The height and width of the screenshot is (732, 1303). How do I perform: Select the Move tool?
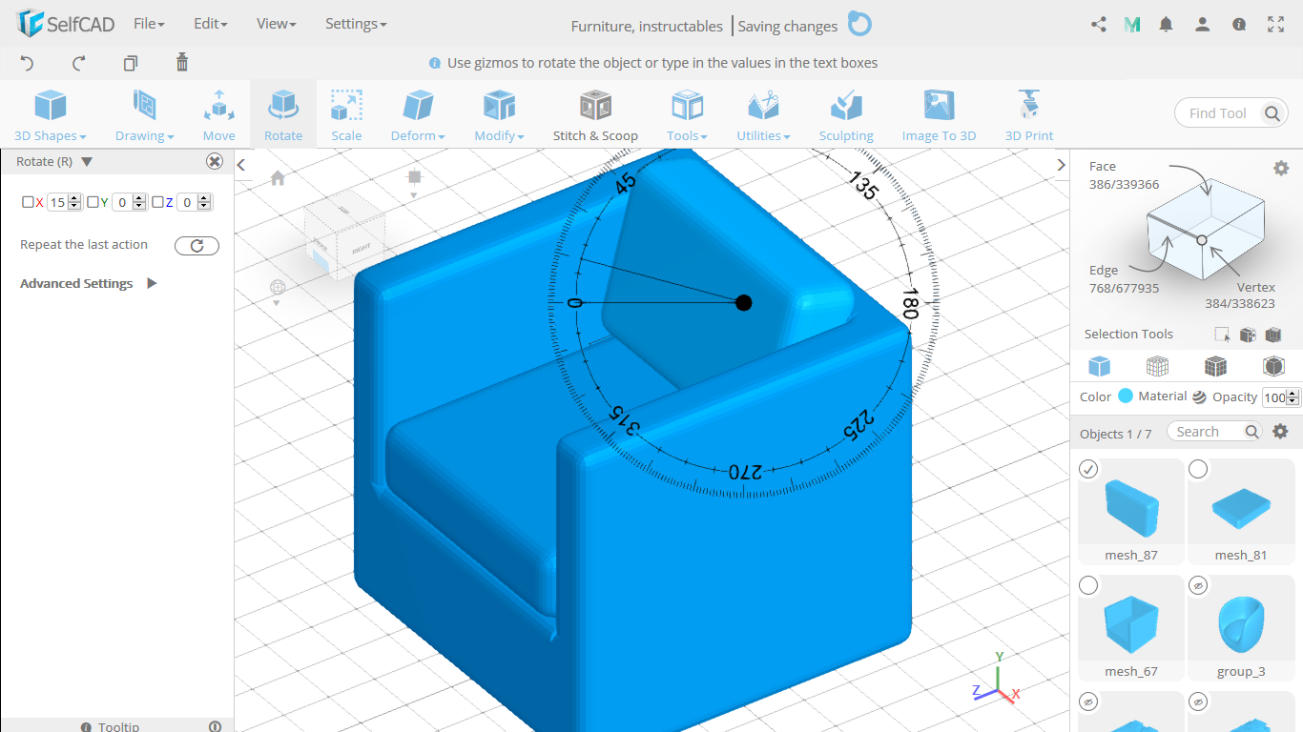tap(218, 114)
